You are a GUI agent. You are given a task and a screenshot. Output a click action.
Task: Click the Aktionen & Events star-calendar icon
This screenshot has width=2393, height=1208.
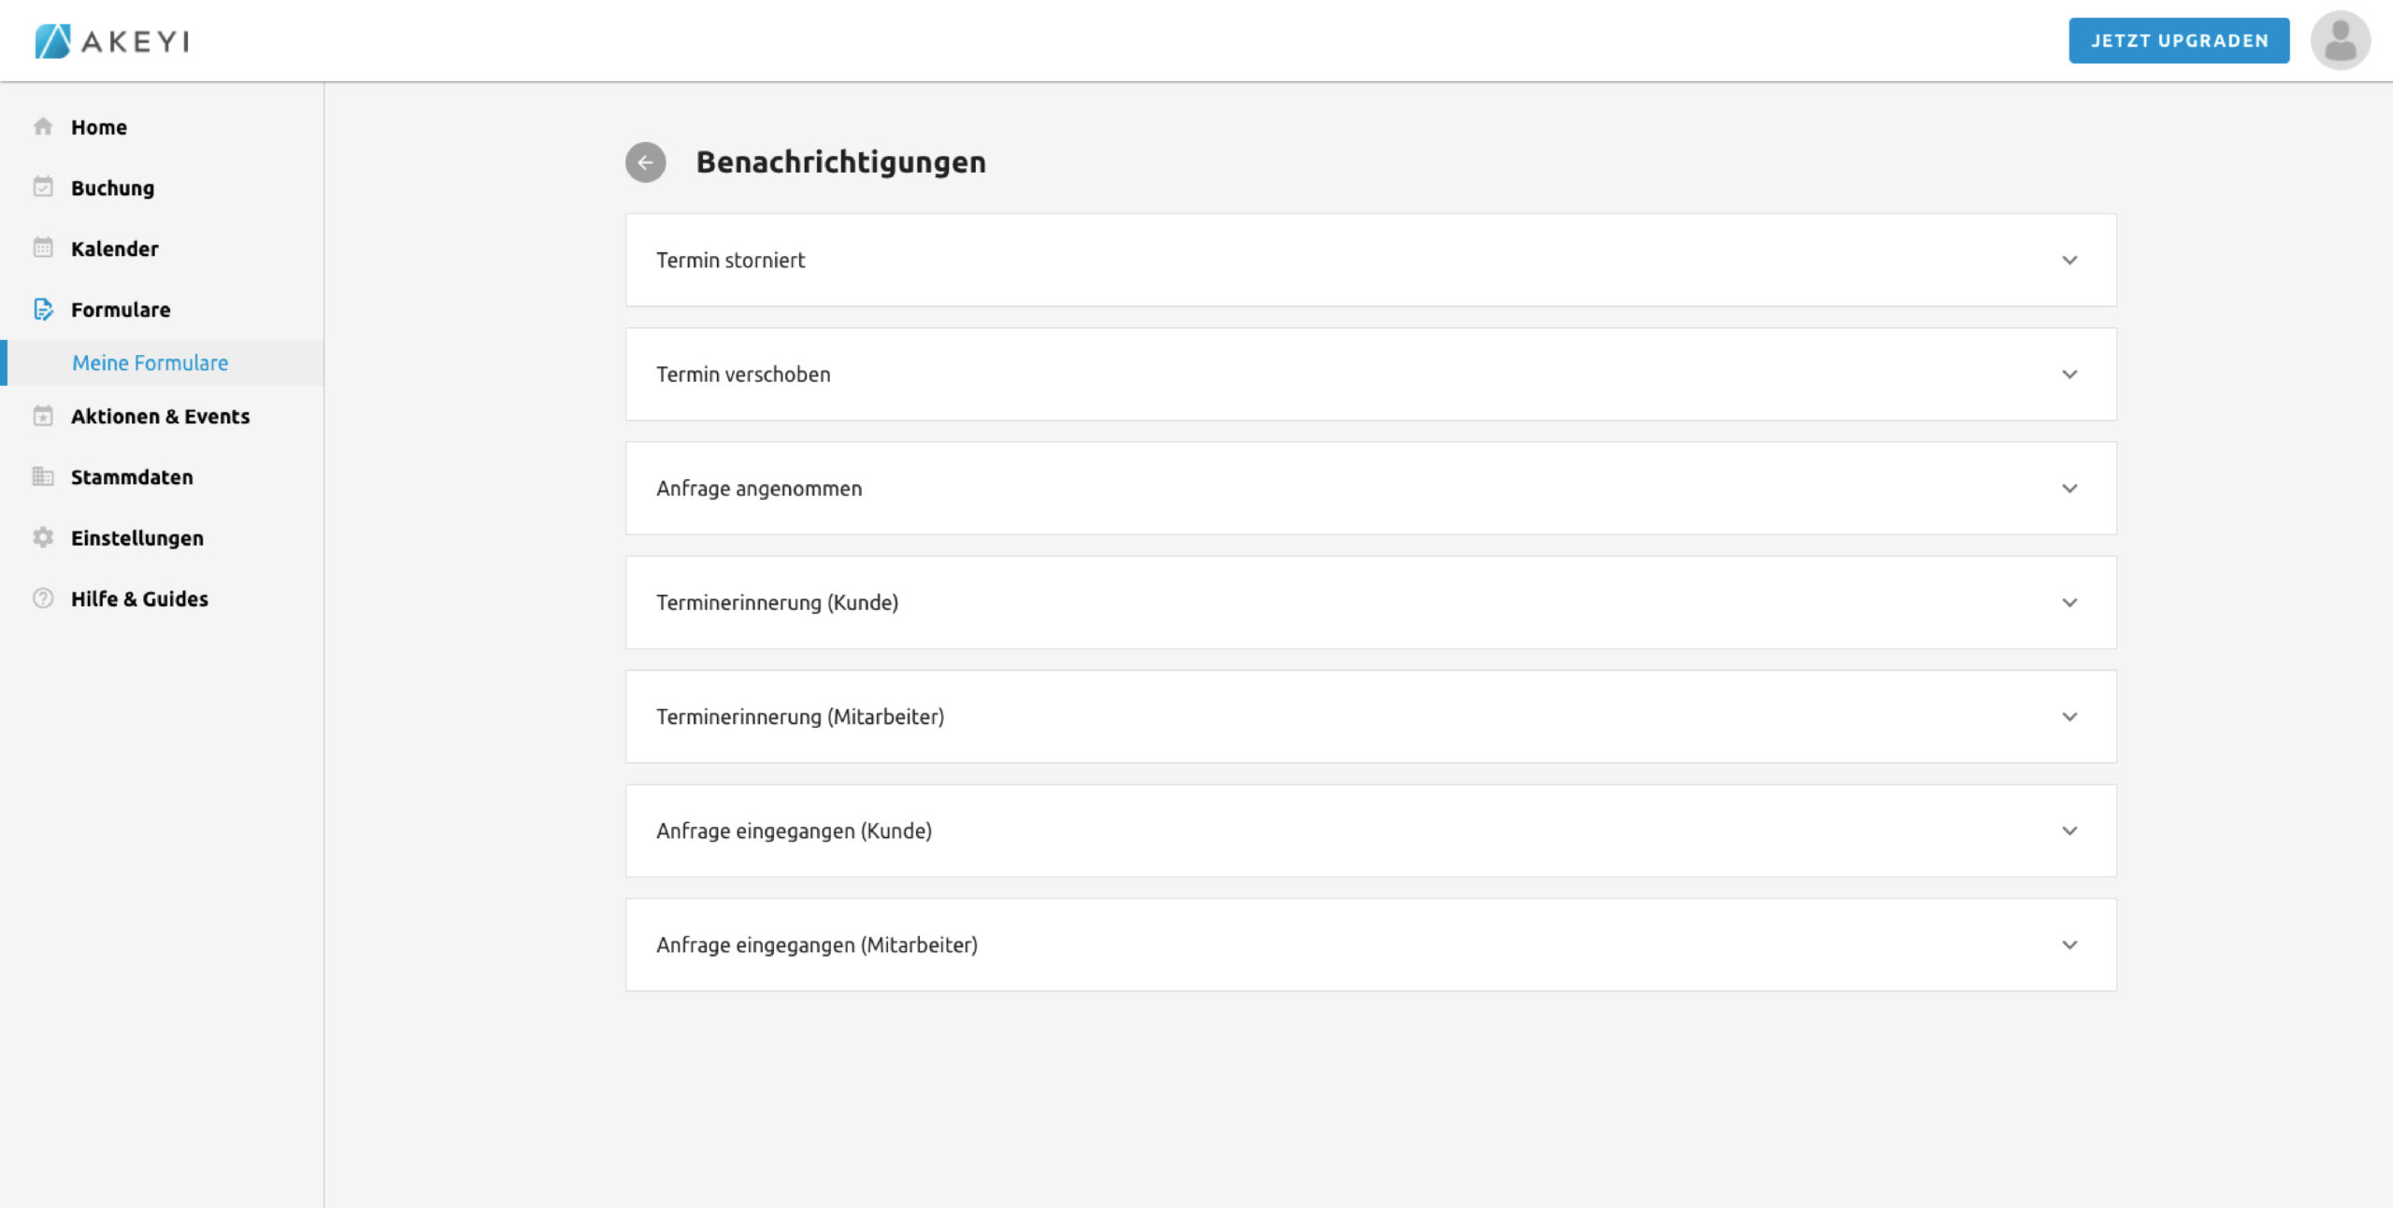point(43,416)
